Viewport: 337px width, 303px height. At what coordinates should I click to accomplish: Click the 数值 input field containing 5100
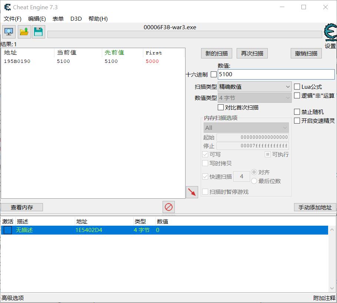pos(276,74)
